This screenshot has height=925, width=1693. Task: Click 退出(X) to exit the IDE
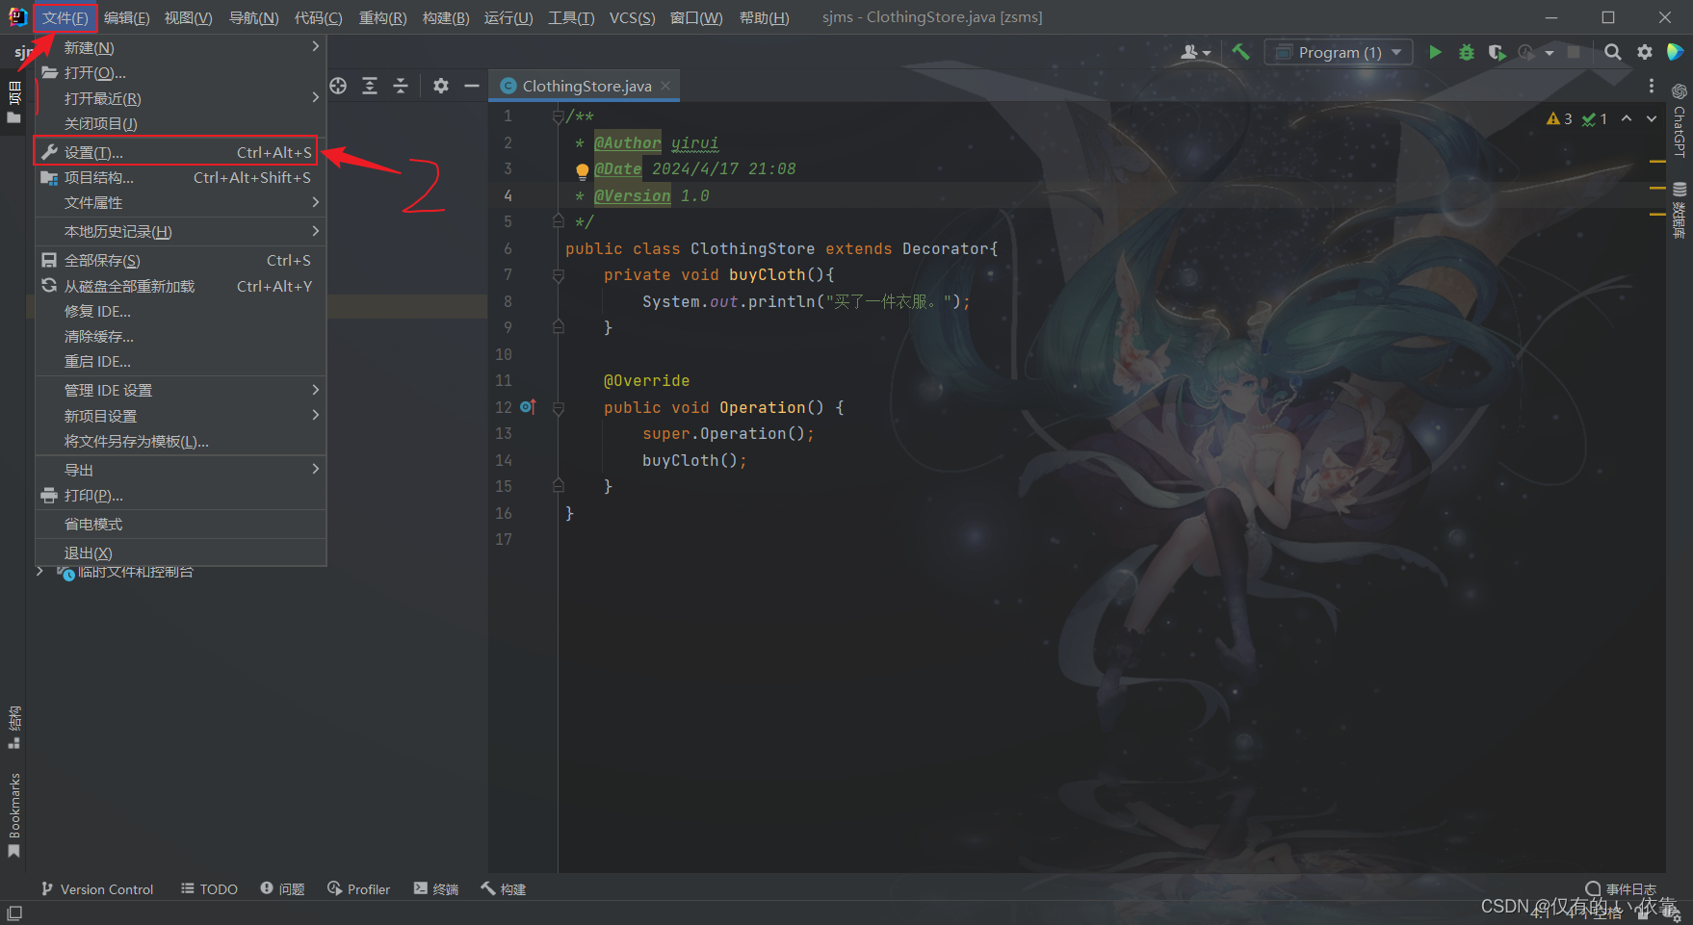click(x=89, y=552)
